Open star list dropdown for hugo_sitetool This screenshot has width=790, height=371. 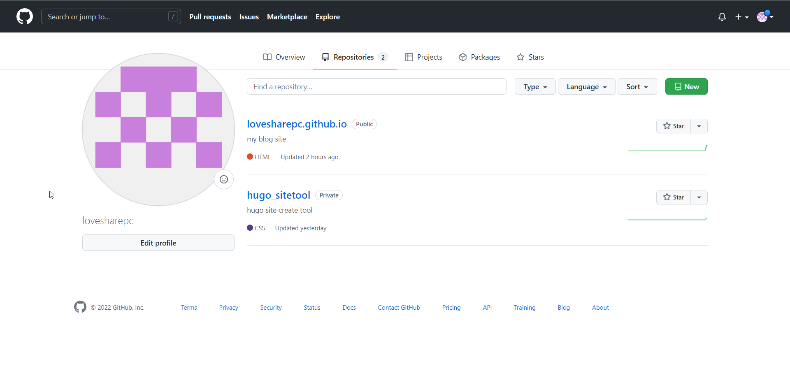click(x=699, y=197)
